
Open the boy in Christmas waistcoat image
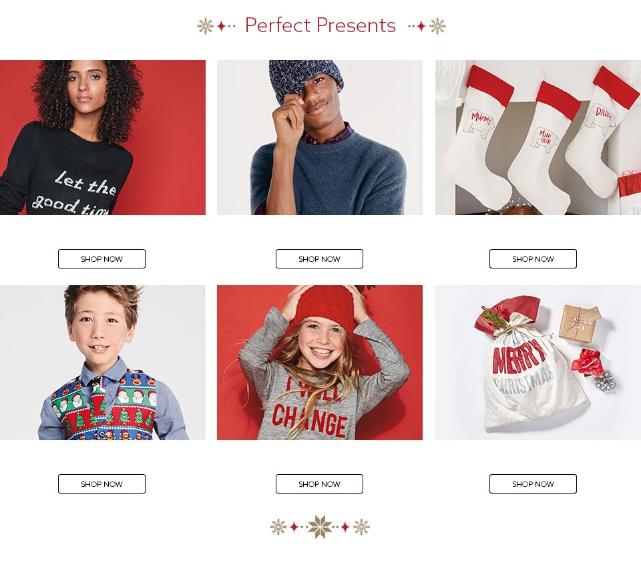pyautogui.click(x=103, y=363)
